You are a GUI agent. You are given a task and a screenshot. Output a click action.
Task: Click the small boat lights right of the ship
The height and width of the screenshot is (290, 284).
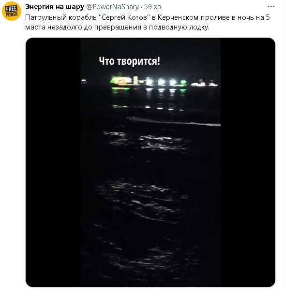[x=204, y=84]
